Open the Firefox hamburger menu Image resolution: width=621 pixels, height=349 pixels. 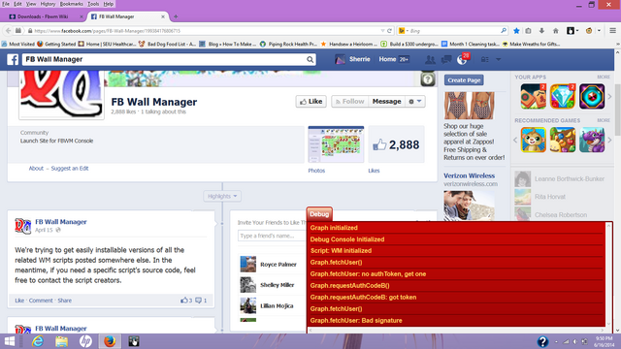(x=612, y=30)
